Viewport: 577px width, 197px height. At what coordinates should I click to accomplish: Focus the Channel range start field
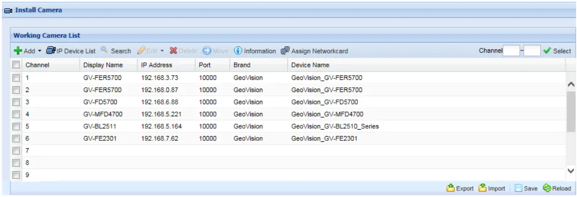511,51
